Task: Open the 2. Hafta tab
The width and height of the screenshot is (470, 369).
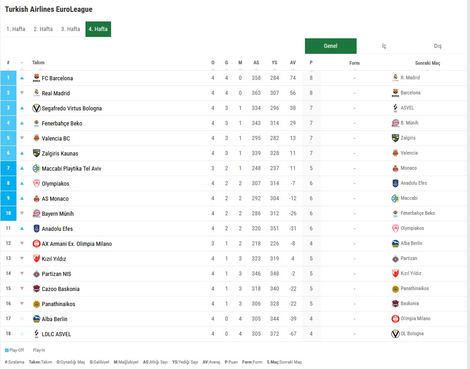Action: (43, 29)
